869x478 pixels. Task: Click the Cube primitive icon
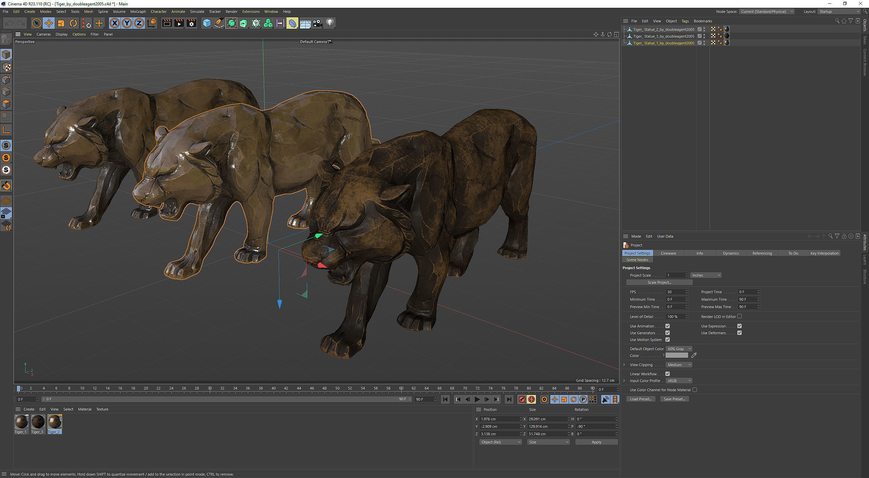click(207, 23)
